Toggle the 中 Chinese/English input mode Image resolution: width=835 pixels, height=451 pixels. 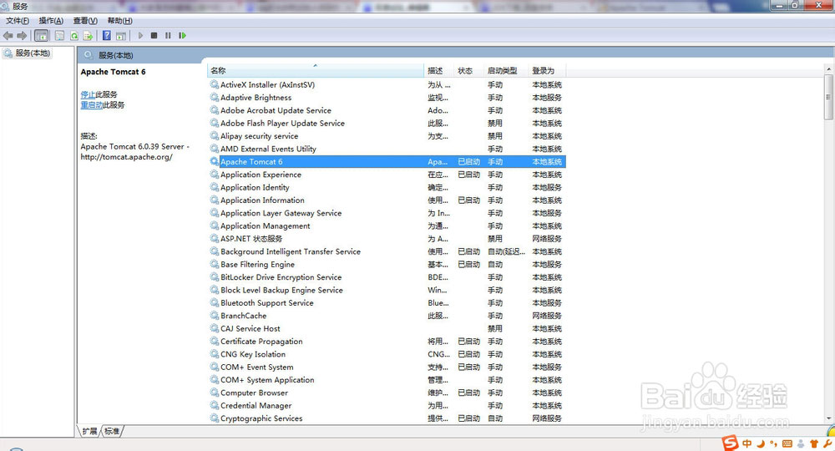click(747, 443)
